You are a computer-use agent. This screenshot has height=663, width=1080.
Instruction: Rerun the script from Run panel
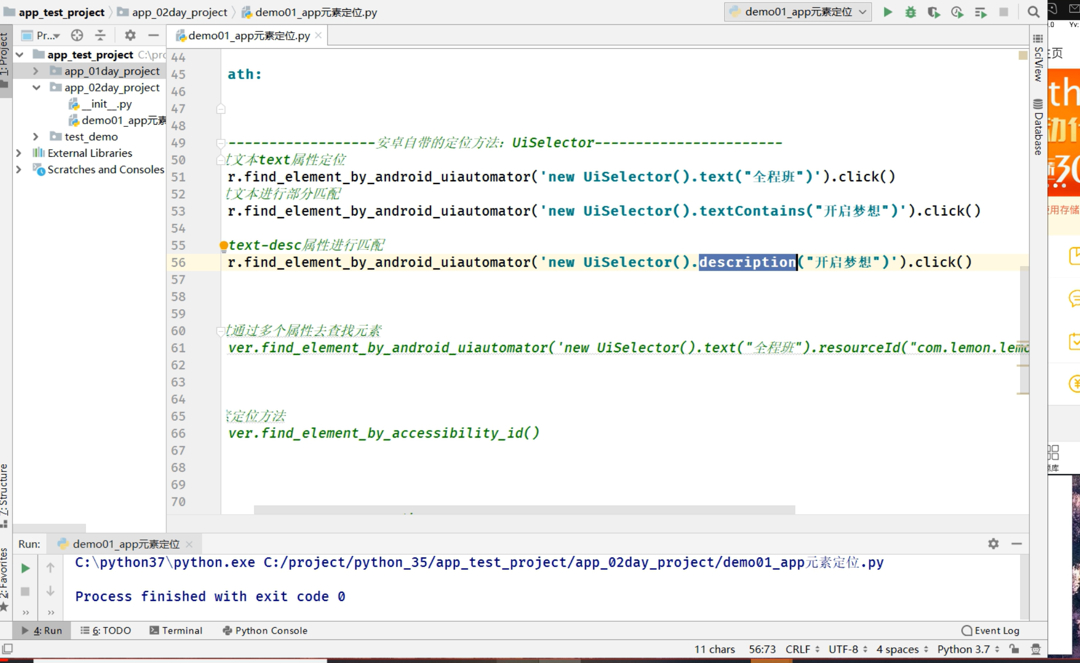(25, 568)
